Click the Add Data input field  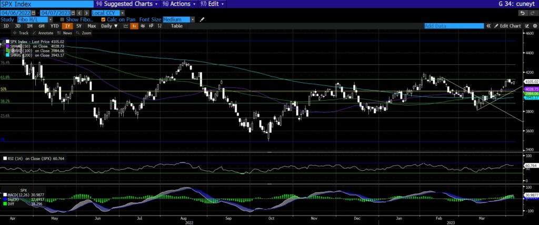tap(454, 26)
